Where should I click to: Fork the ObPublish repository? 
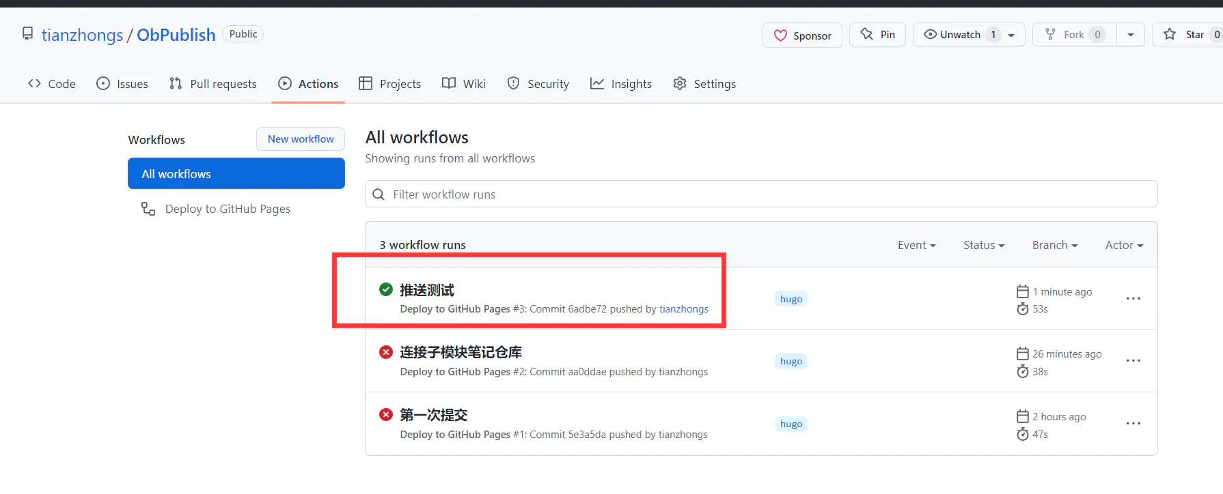[x=1074, y=35]
